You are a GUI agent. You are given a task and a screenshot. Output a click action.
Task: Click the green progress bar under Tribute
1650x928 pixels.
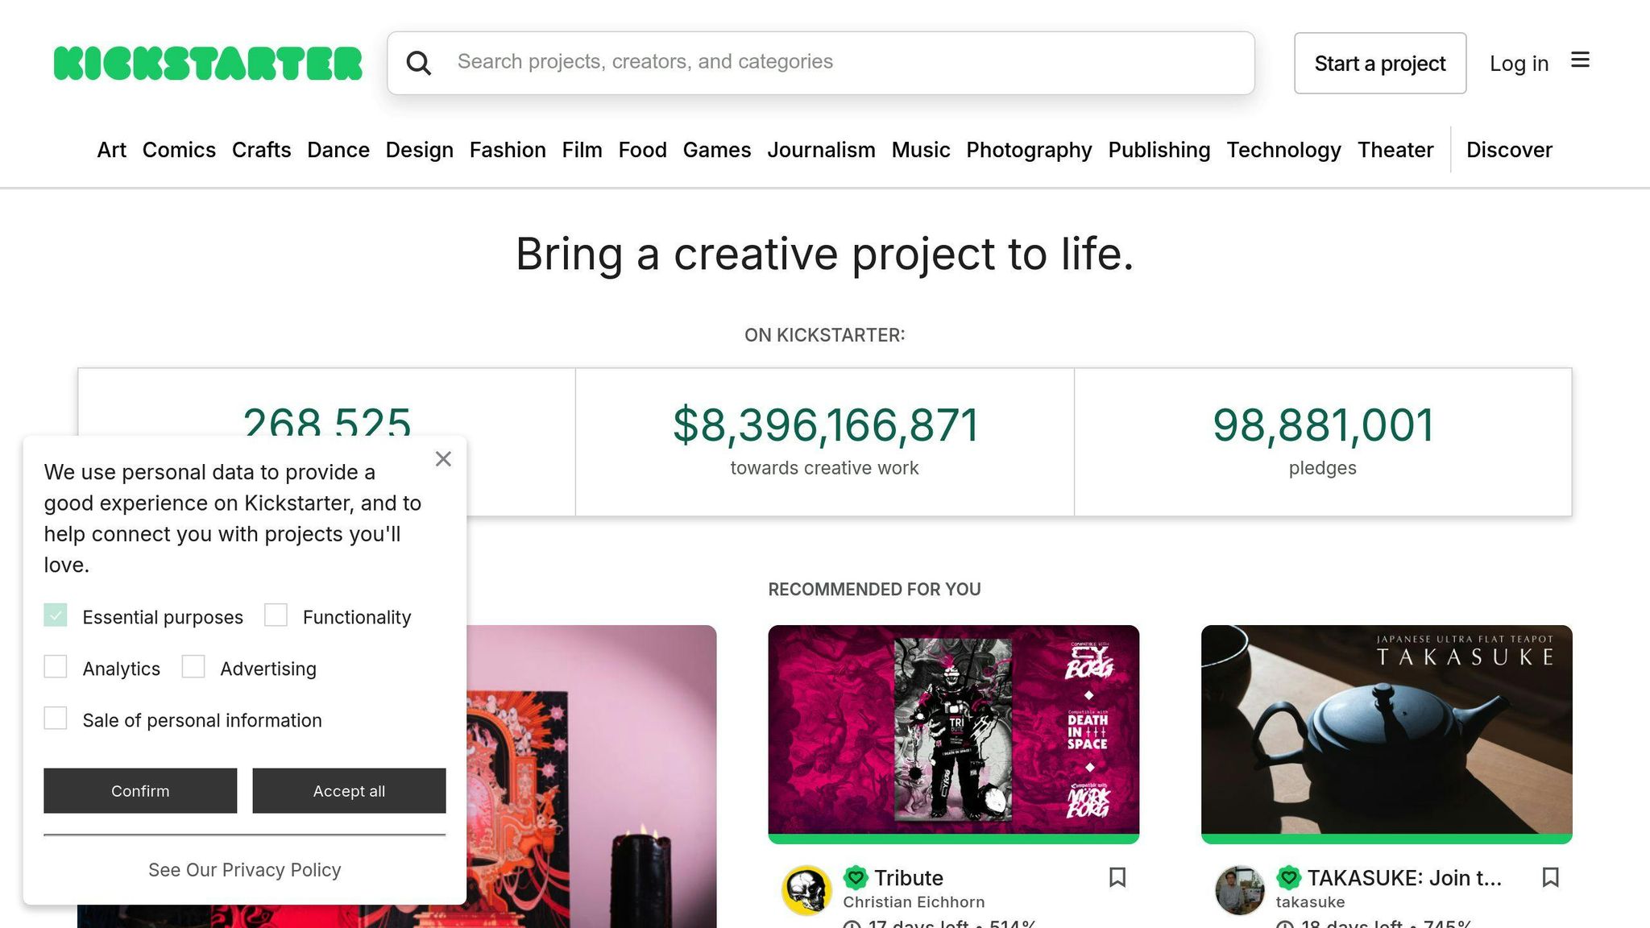coord(954,839)
